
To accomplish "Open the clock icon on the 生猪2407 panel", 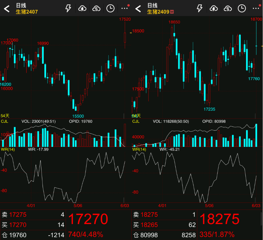I will (x=110, y=8).
